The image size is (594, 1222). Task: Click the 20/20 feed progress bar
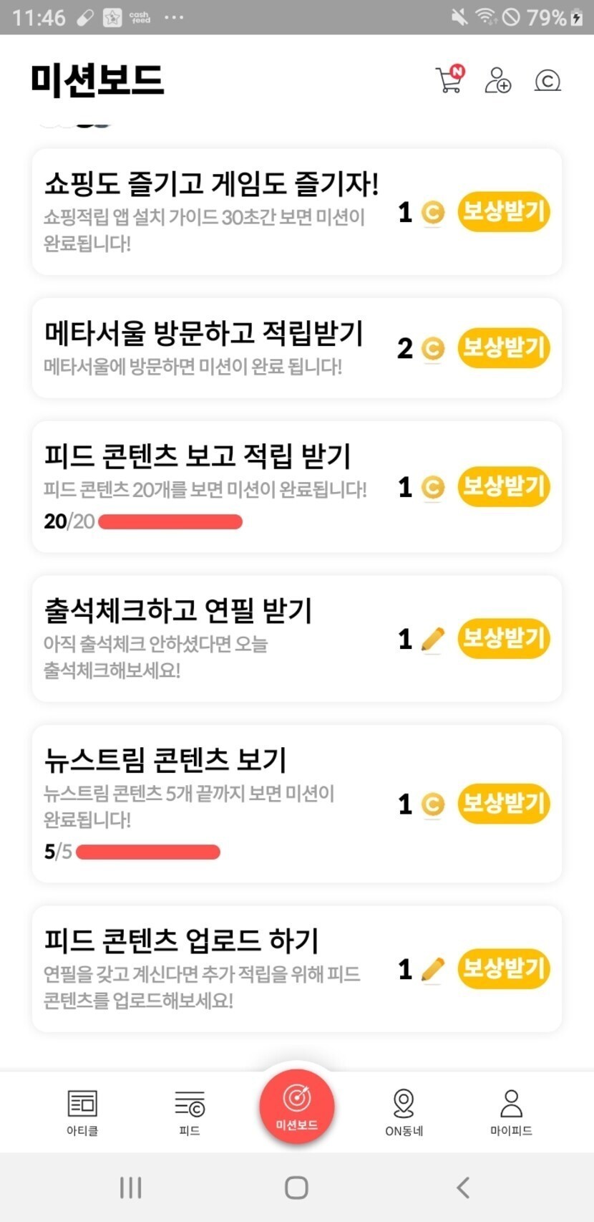(170, 521)
